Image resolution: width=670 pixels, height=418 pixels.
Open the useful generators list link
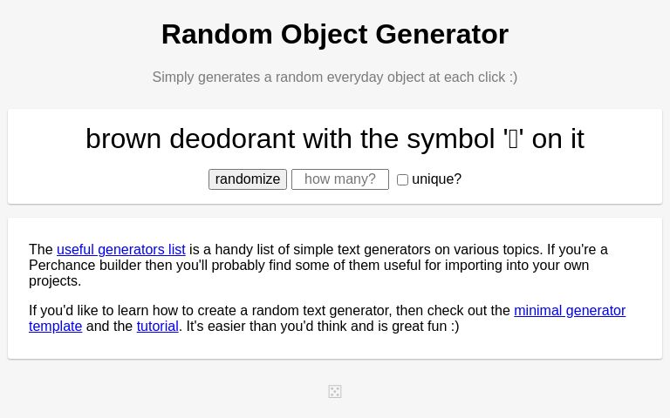point(120,250)
